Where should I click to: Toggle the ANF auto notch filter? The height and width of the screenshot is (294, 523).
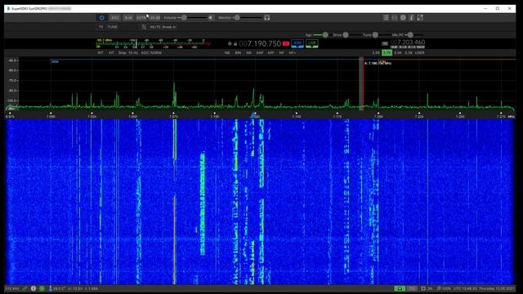260,53
